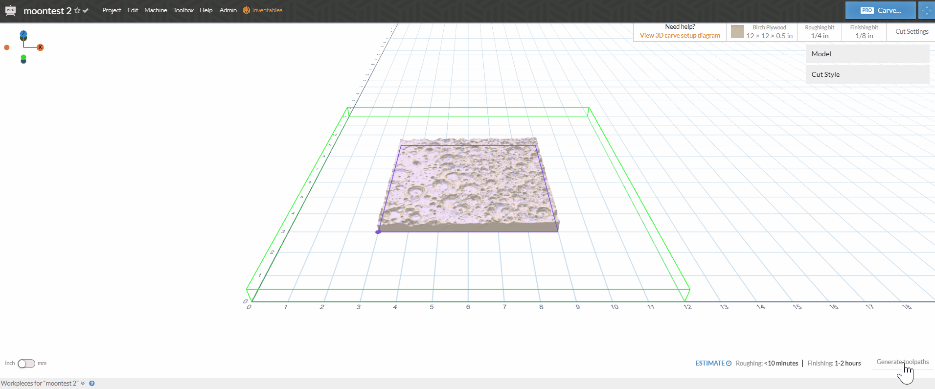
Task: Click the saved checkmark beside the title
Action: tap(86, 10)
